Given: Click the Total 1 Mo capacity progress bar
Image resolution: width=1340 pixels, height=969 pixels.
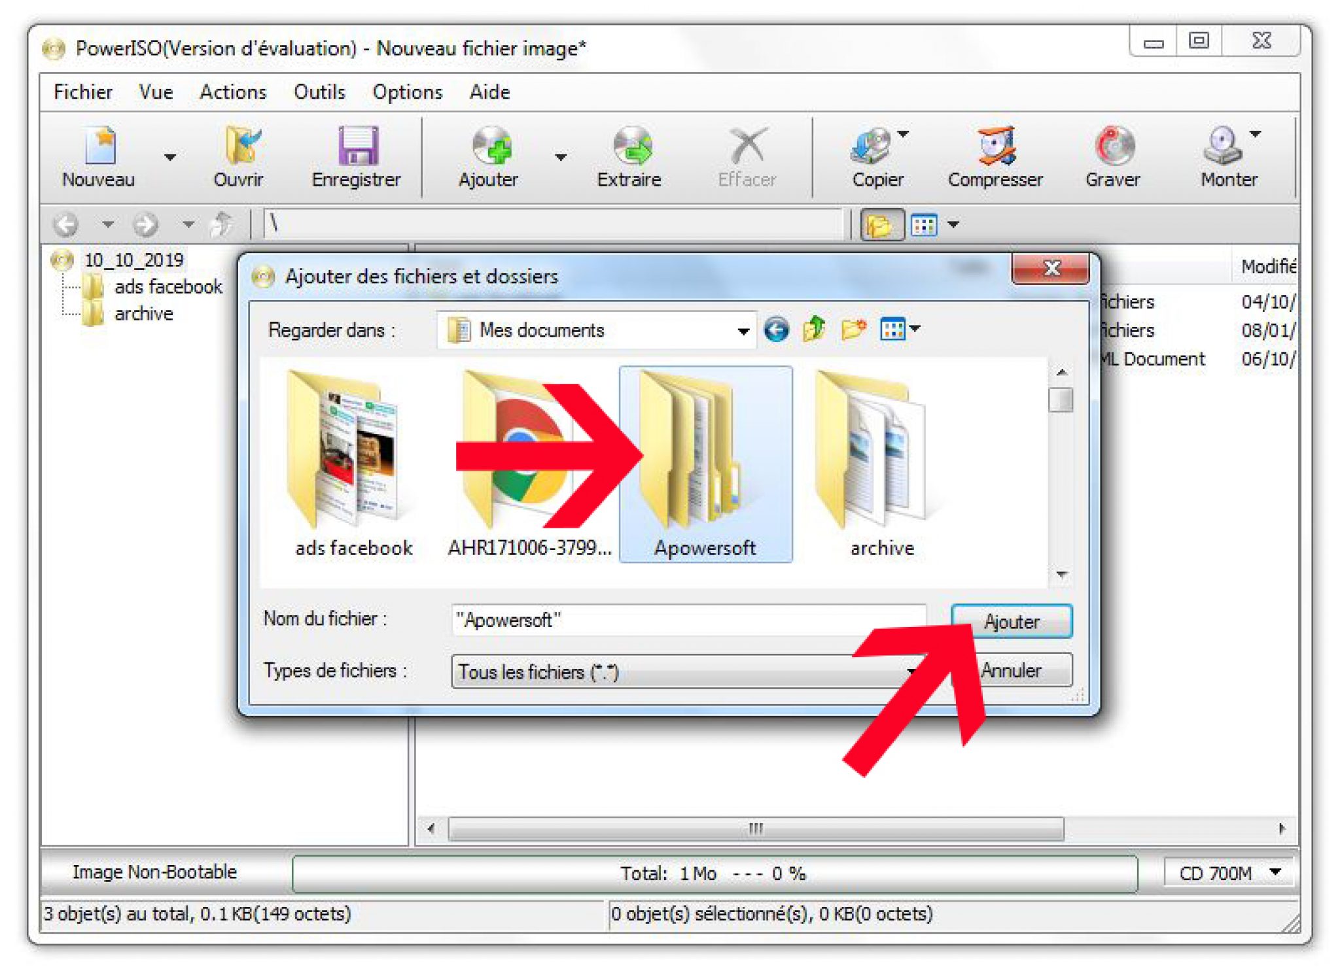Looking at the screenshot, I should (715, 874).
